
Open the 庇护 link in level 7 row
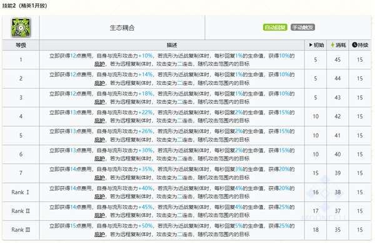pyautogui.click(x=99, y=177)
